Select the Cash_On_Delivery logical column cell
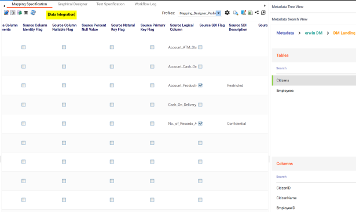The image size is (356, 212). pyautogui.click(x=182, y=105)
